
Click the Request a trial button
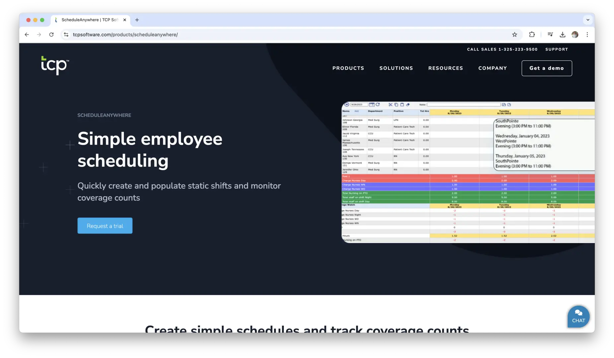point(105,225)
